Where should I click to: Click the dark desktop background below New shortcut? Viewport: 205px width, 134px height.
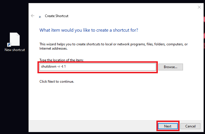(14, 91)
